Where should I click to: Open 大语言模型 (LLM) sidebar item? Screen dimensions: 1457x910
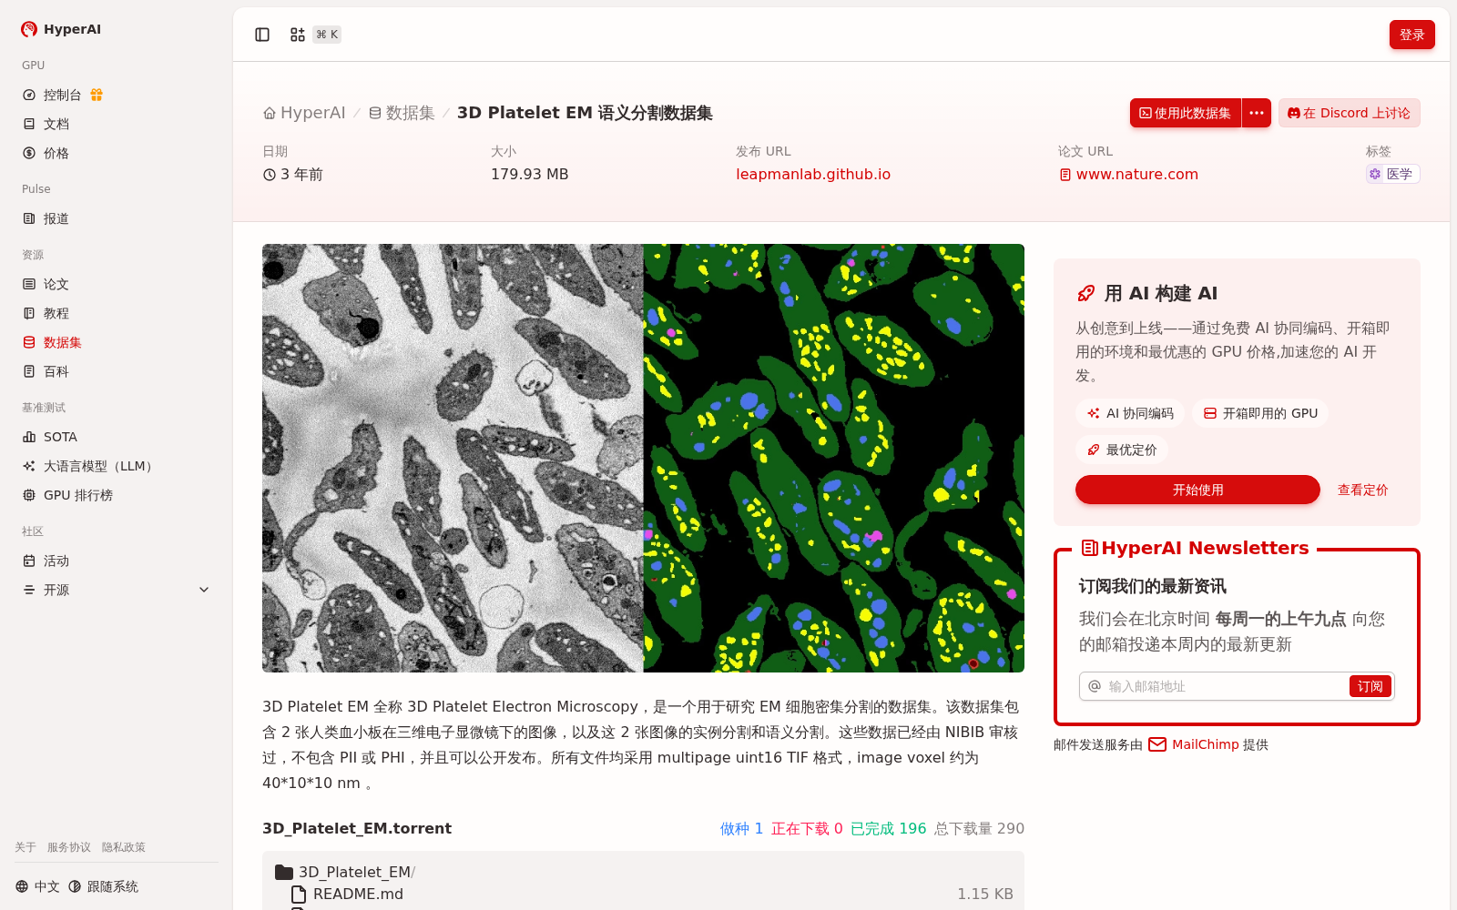coord(87,466)
